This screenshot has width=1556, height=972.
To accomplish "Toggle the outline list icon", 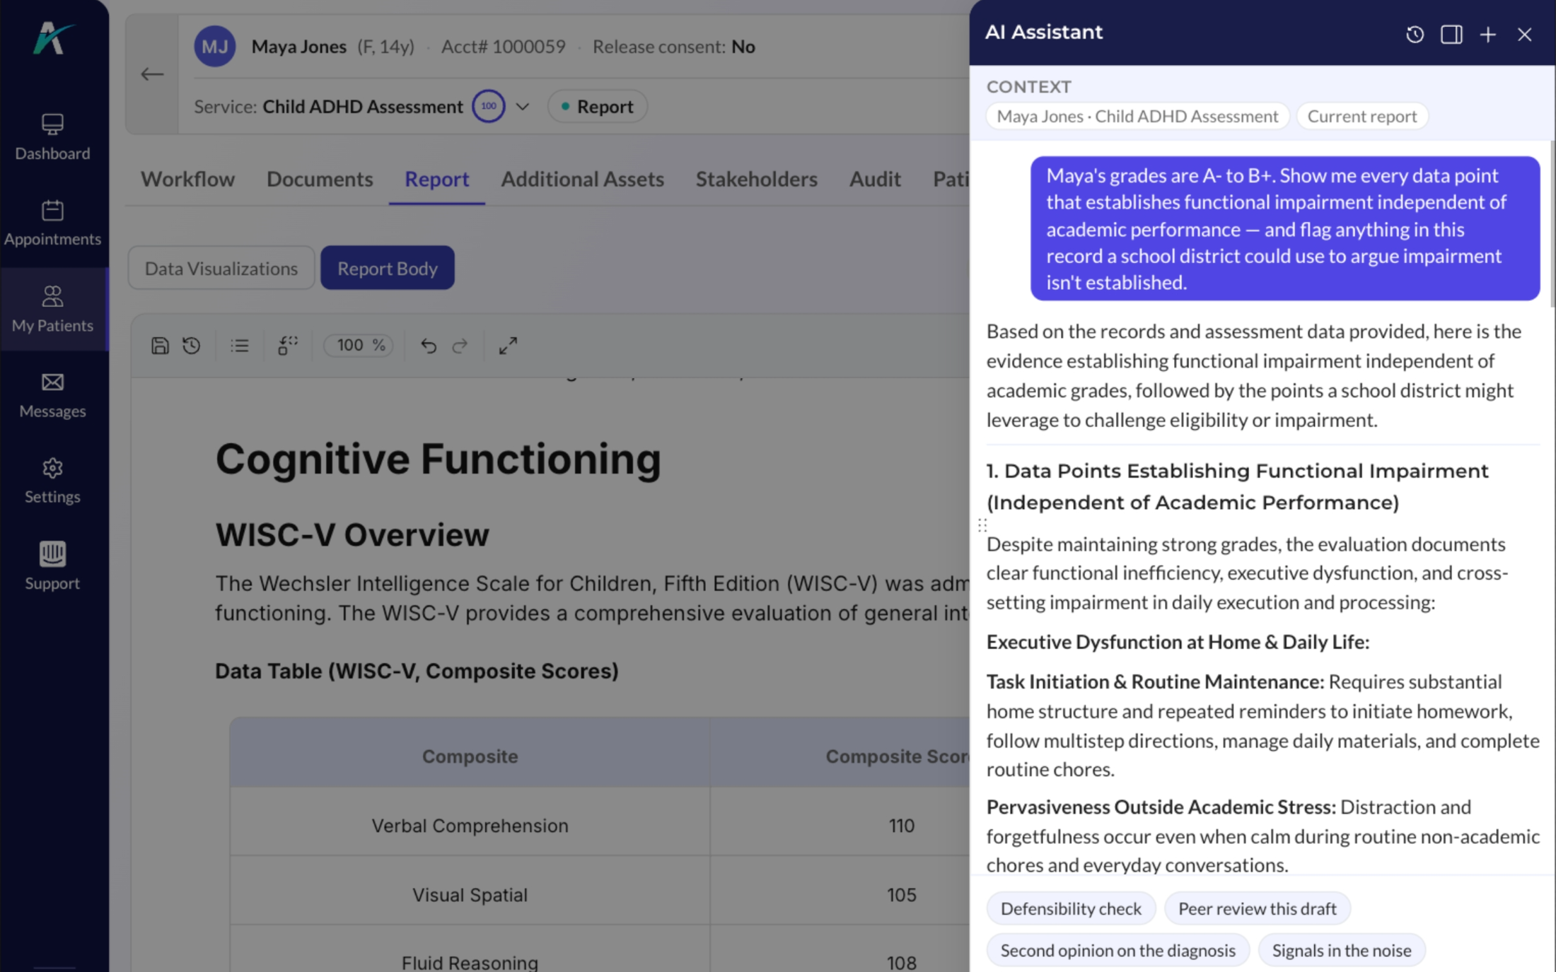I will click(x=240, y=346).
